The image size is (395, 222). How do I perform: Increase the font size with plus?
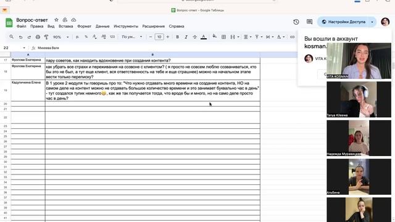tap(168, 37)
